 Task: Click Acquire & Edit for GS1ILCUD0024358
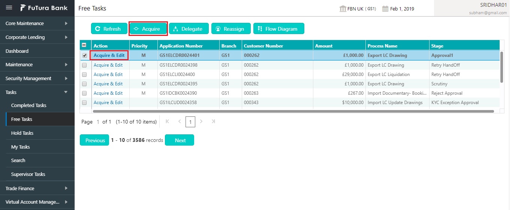click(108, 103)
